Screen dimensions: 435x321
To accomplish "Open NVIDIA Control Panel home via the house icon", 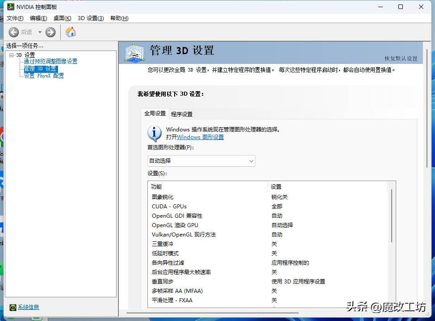I will click(x=70, y=32).
